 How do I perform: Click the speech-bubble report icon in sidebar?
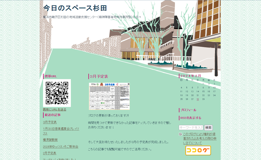coord(180,134)
